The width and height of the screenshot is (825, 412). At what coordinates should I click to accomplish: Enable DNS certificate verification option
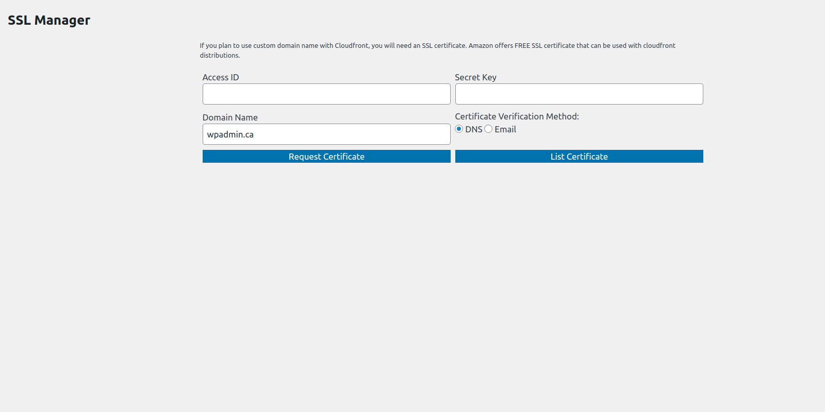pos(459,129)
